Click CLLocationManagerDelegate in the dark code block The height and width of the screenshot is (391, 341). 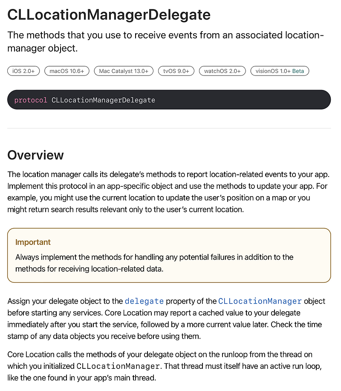[103, 100]
